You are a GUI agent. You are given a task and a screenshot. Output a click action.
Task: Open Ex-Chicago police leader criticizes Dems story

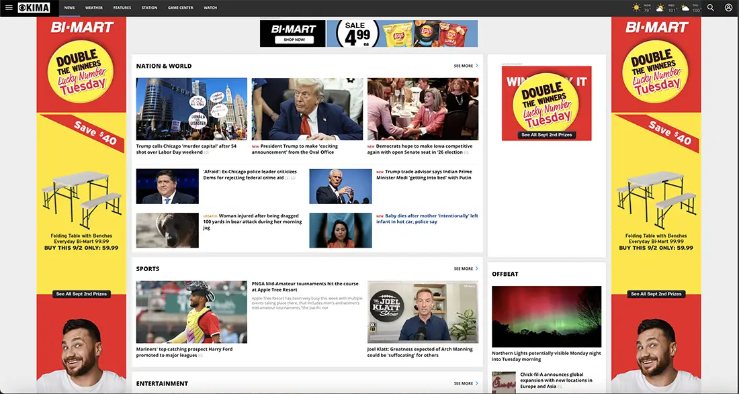(250, 175)
